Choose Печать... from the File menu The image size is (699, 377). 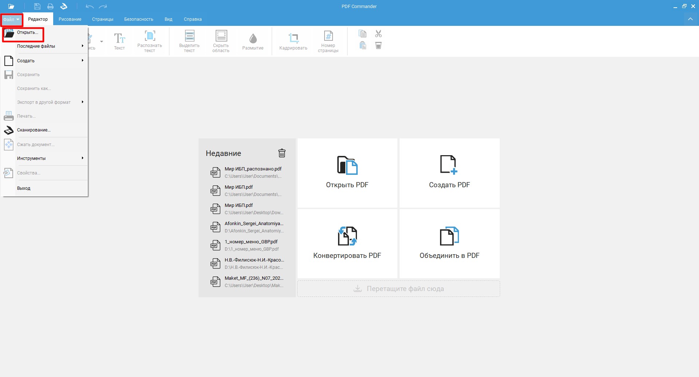[44, 116]
